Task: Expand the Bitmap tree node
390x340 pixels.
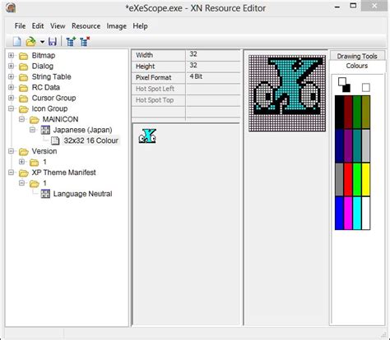Action: (x=11, y=55)
